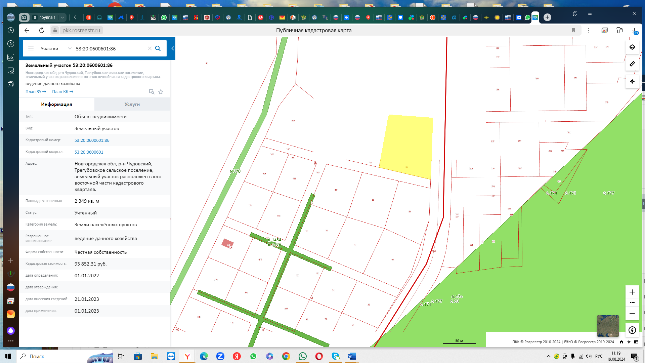The width and height of the screenshot is (645, 363).
Task: Click the locate-me crosshair icon
Action: (632, 81)
